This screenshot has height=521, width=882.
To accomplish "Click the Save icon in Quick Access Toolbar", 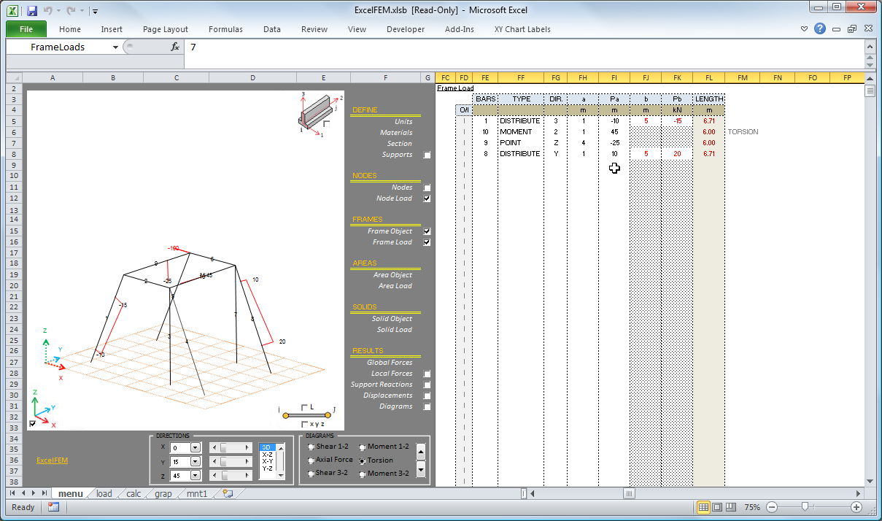I will [31, 11].
